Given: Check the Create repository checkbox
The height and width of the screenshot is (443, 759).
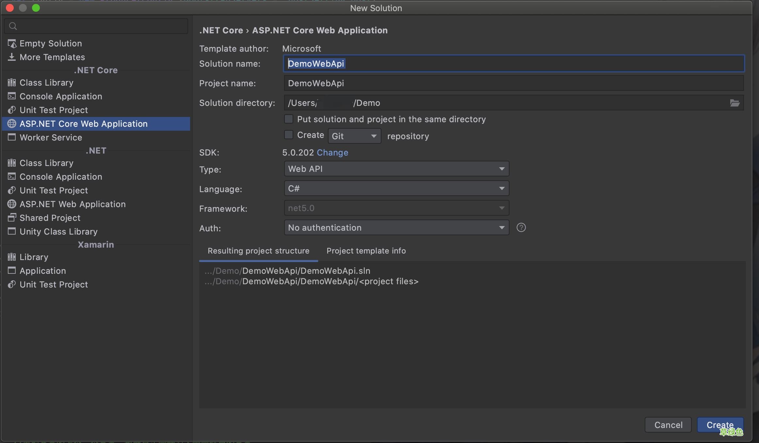Looking at the screenshot, I should [x=289, y=135].
